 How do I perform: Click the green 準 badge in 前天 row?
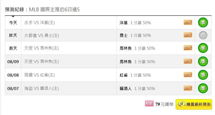tap(203, 48)
